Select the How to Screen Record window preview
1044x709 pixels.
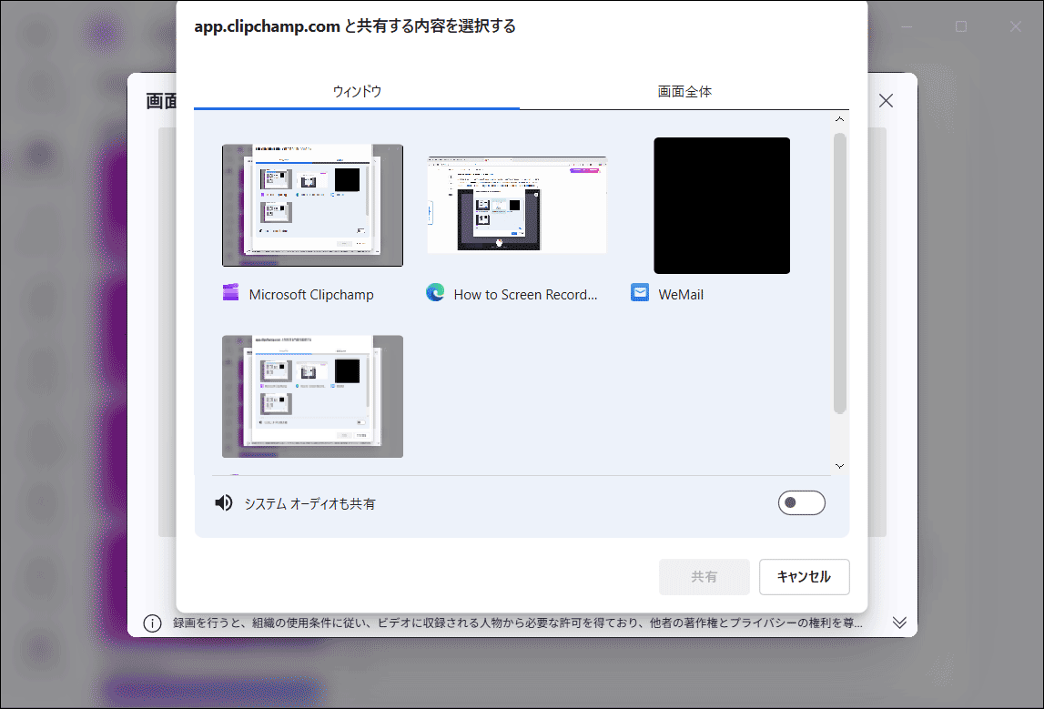(516, 203)
